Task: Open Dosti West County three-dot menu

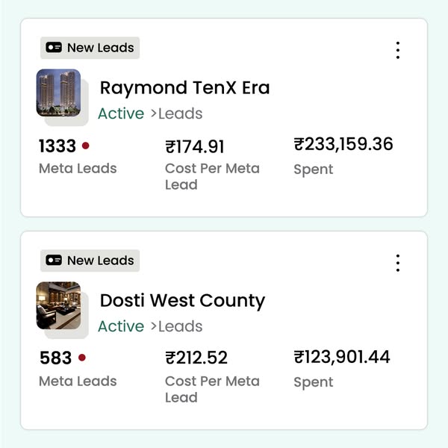Action: point(398,263)
